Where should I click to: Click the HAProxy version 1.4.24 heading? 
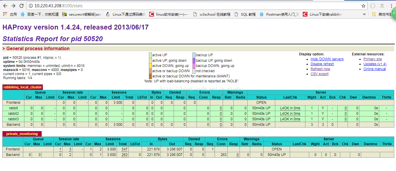(x=75, y=27)
